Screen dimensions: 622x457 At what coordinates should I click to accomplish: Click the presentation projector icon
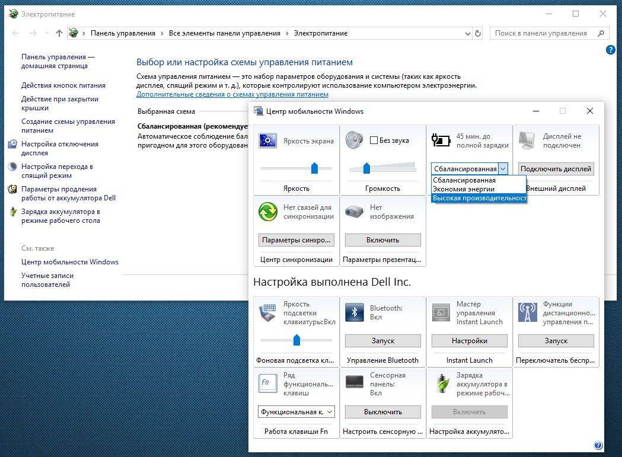[354, 212]
